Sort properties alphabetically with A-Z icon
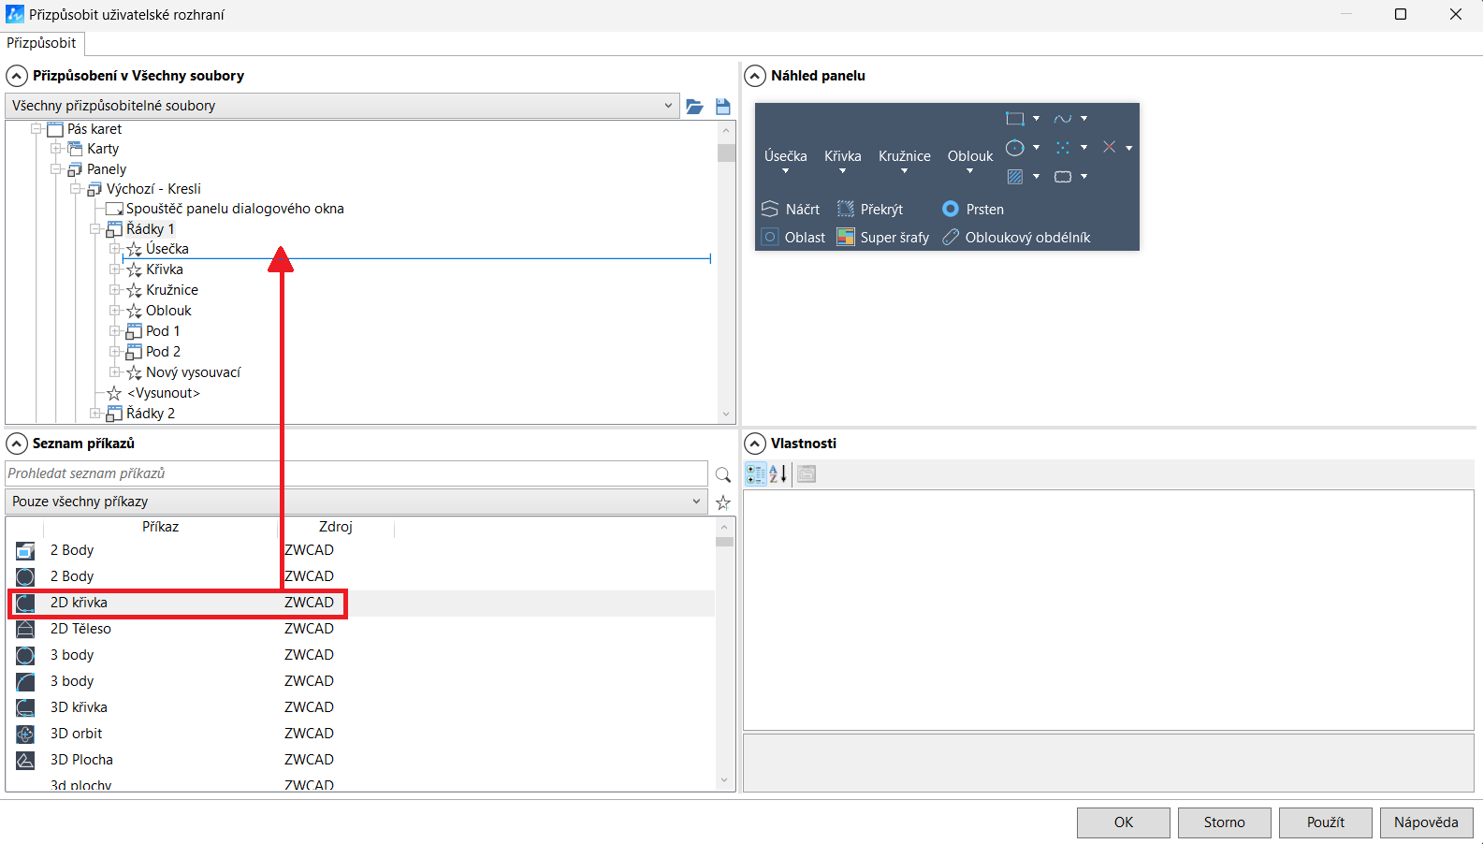This screenshot has width=1483, height=844. 778,474
